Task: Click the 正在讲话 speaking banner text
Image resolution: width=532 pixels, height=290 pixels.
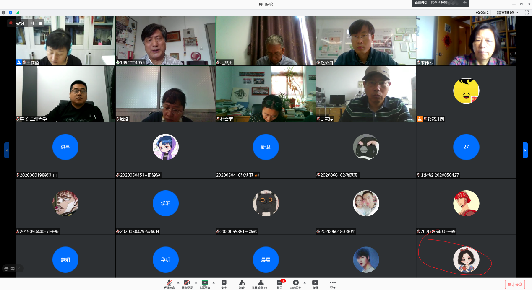Action: click(x=432, y=3)
